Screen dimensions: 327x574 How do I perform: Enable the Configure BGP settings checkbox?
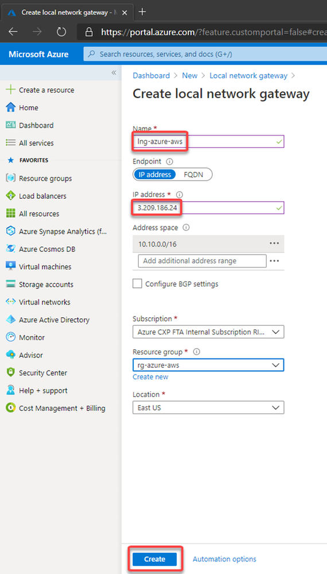point(137,284)
